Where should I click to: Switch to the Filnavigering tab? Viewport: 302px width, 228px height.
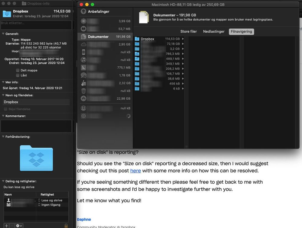pyautogui.click(x=241, y=31)
